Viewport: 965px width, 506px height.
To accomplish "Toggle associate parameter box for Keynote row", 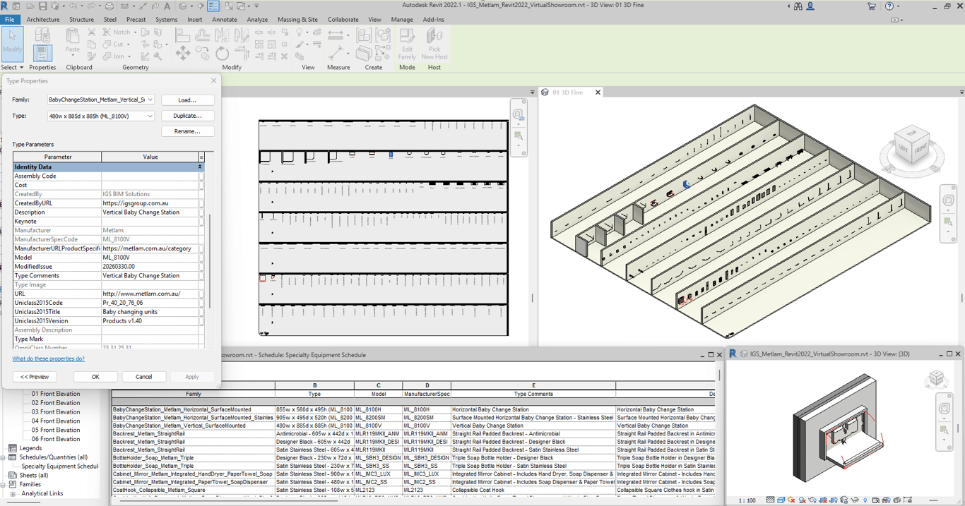I will coord(201,222).
